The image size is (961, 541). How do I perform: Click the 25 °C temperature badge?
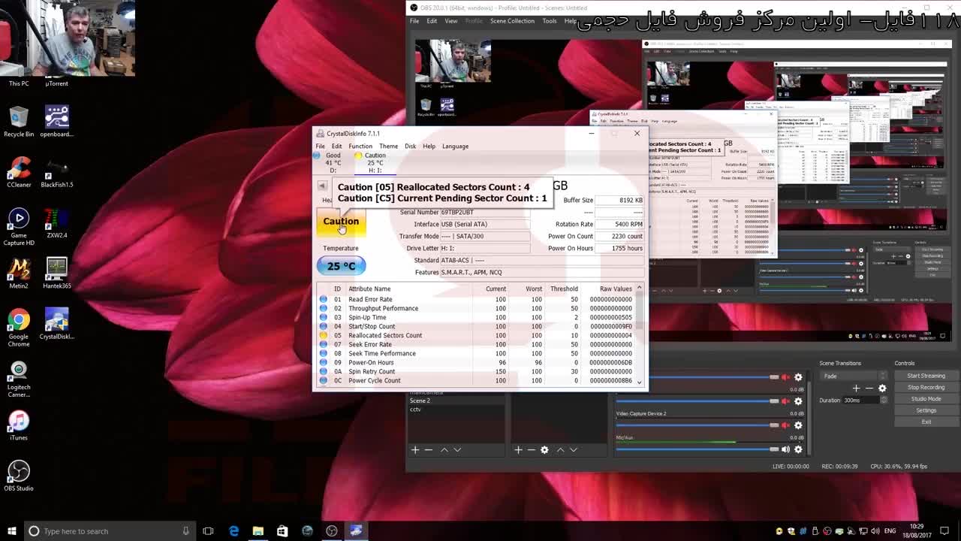pos(341,266)
